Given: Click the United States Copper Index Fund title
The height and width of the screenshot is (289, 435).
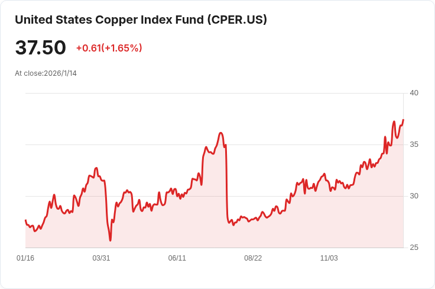Looking at the screenshot, I should pyautogui.click(x=141, y=20).
